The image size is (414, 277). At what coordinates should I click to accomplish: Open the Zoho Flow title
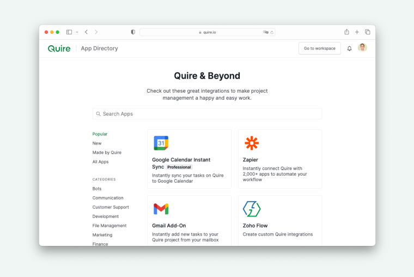[x=255, y=225]
